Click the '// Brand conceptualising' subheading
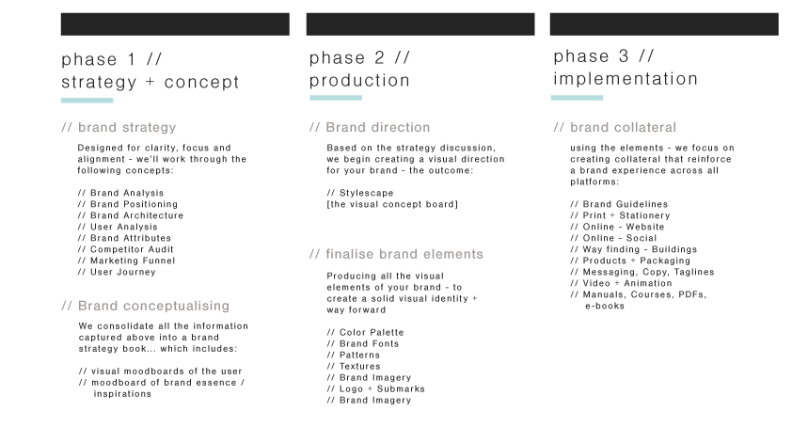Screen dimensions: 792x427 pos(146,306)
